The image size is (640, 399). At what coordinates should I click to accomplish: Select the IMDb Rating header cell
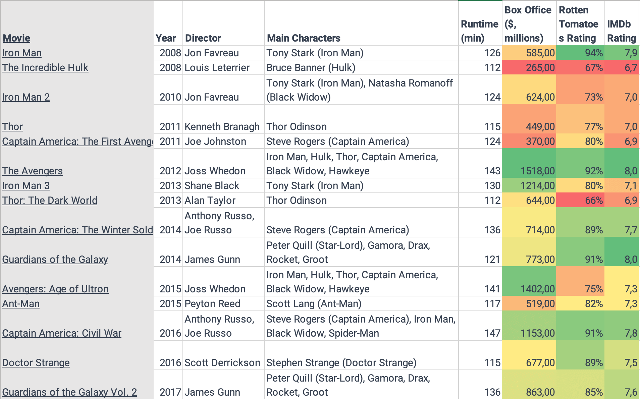622,23
